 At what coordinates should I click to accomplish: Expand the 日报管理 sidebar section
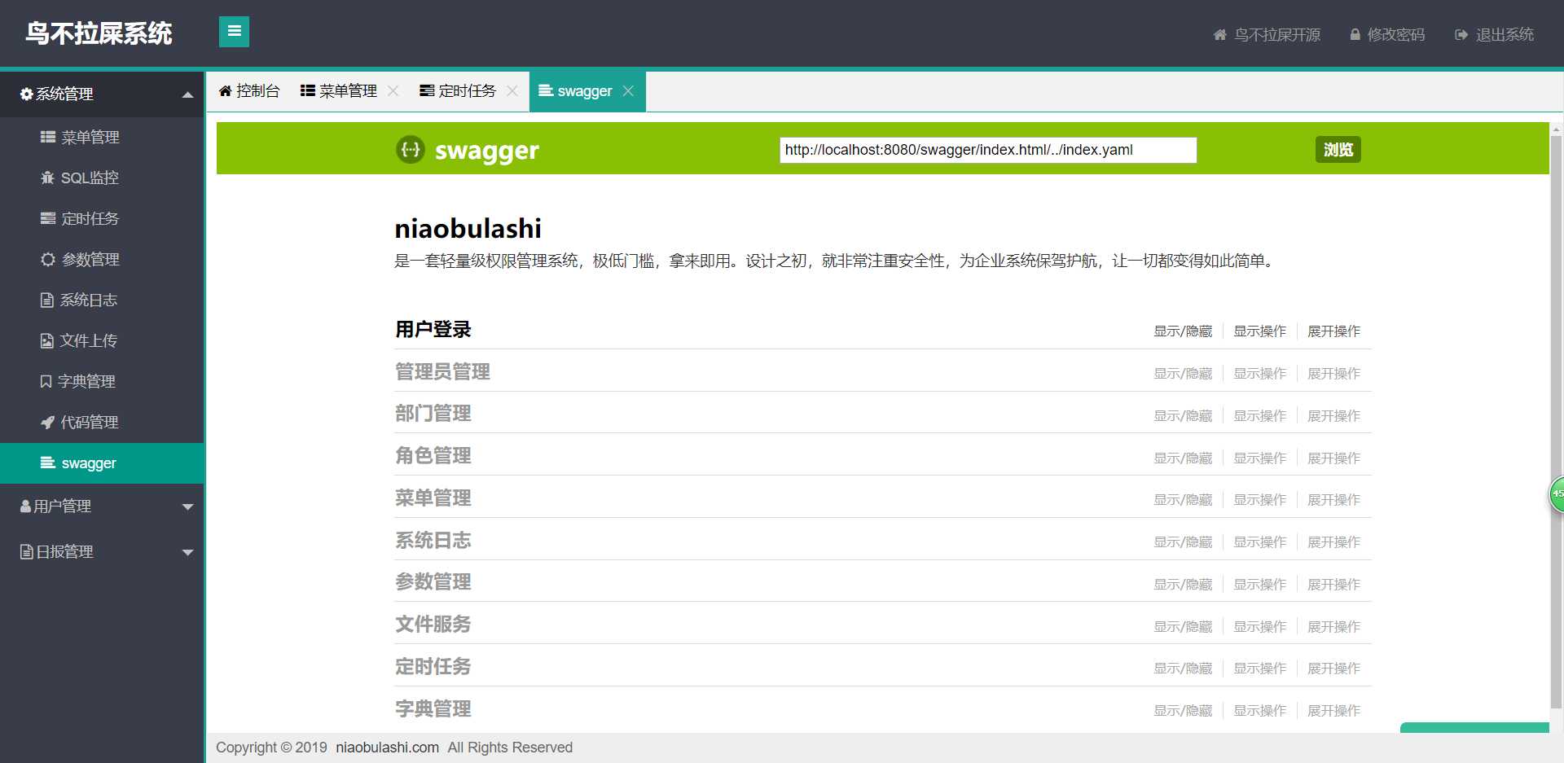click(x=187, y=552)
